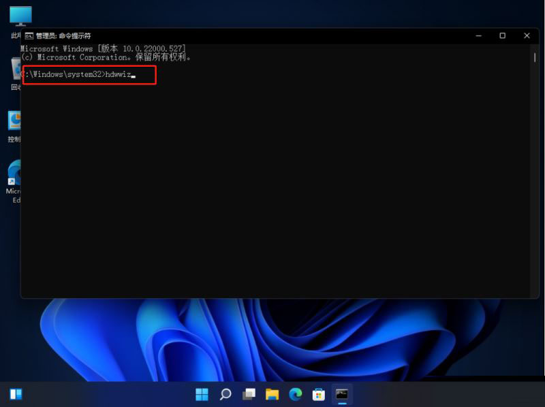
Task: Click the Microsoft Windows version line
Action: [104, 48]
